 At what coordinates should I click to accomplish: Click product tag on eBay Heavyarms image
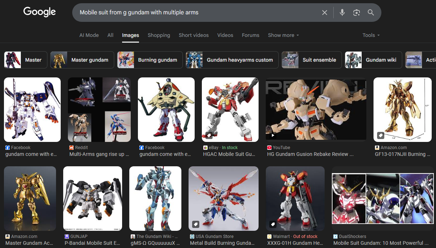209,135
